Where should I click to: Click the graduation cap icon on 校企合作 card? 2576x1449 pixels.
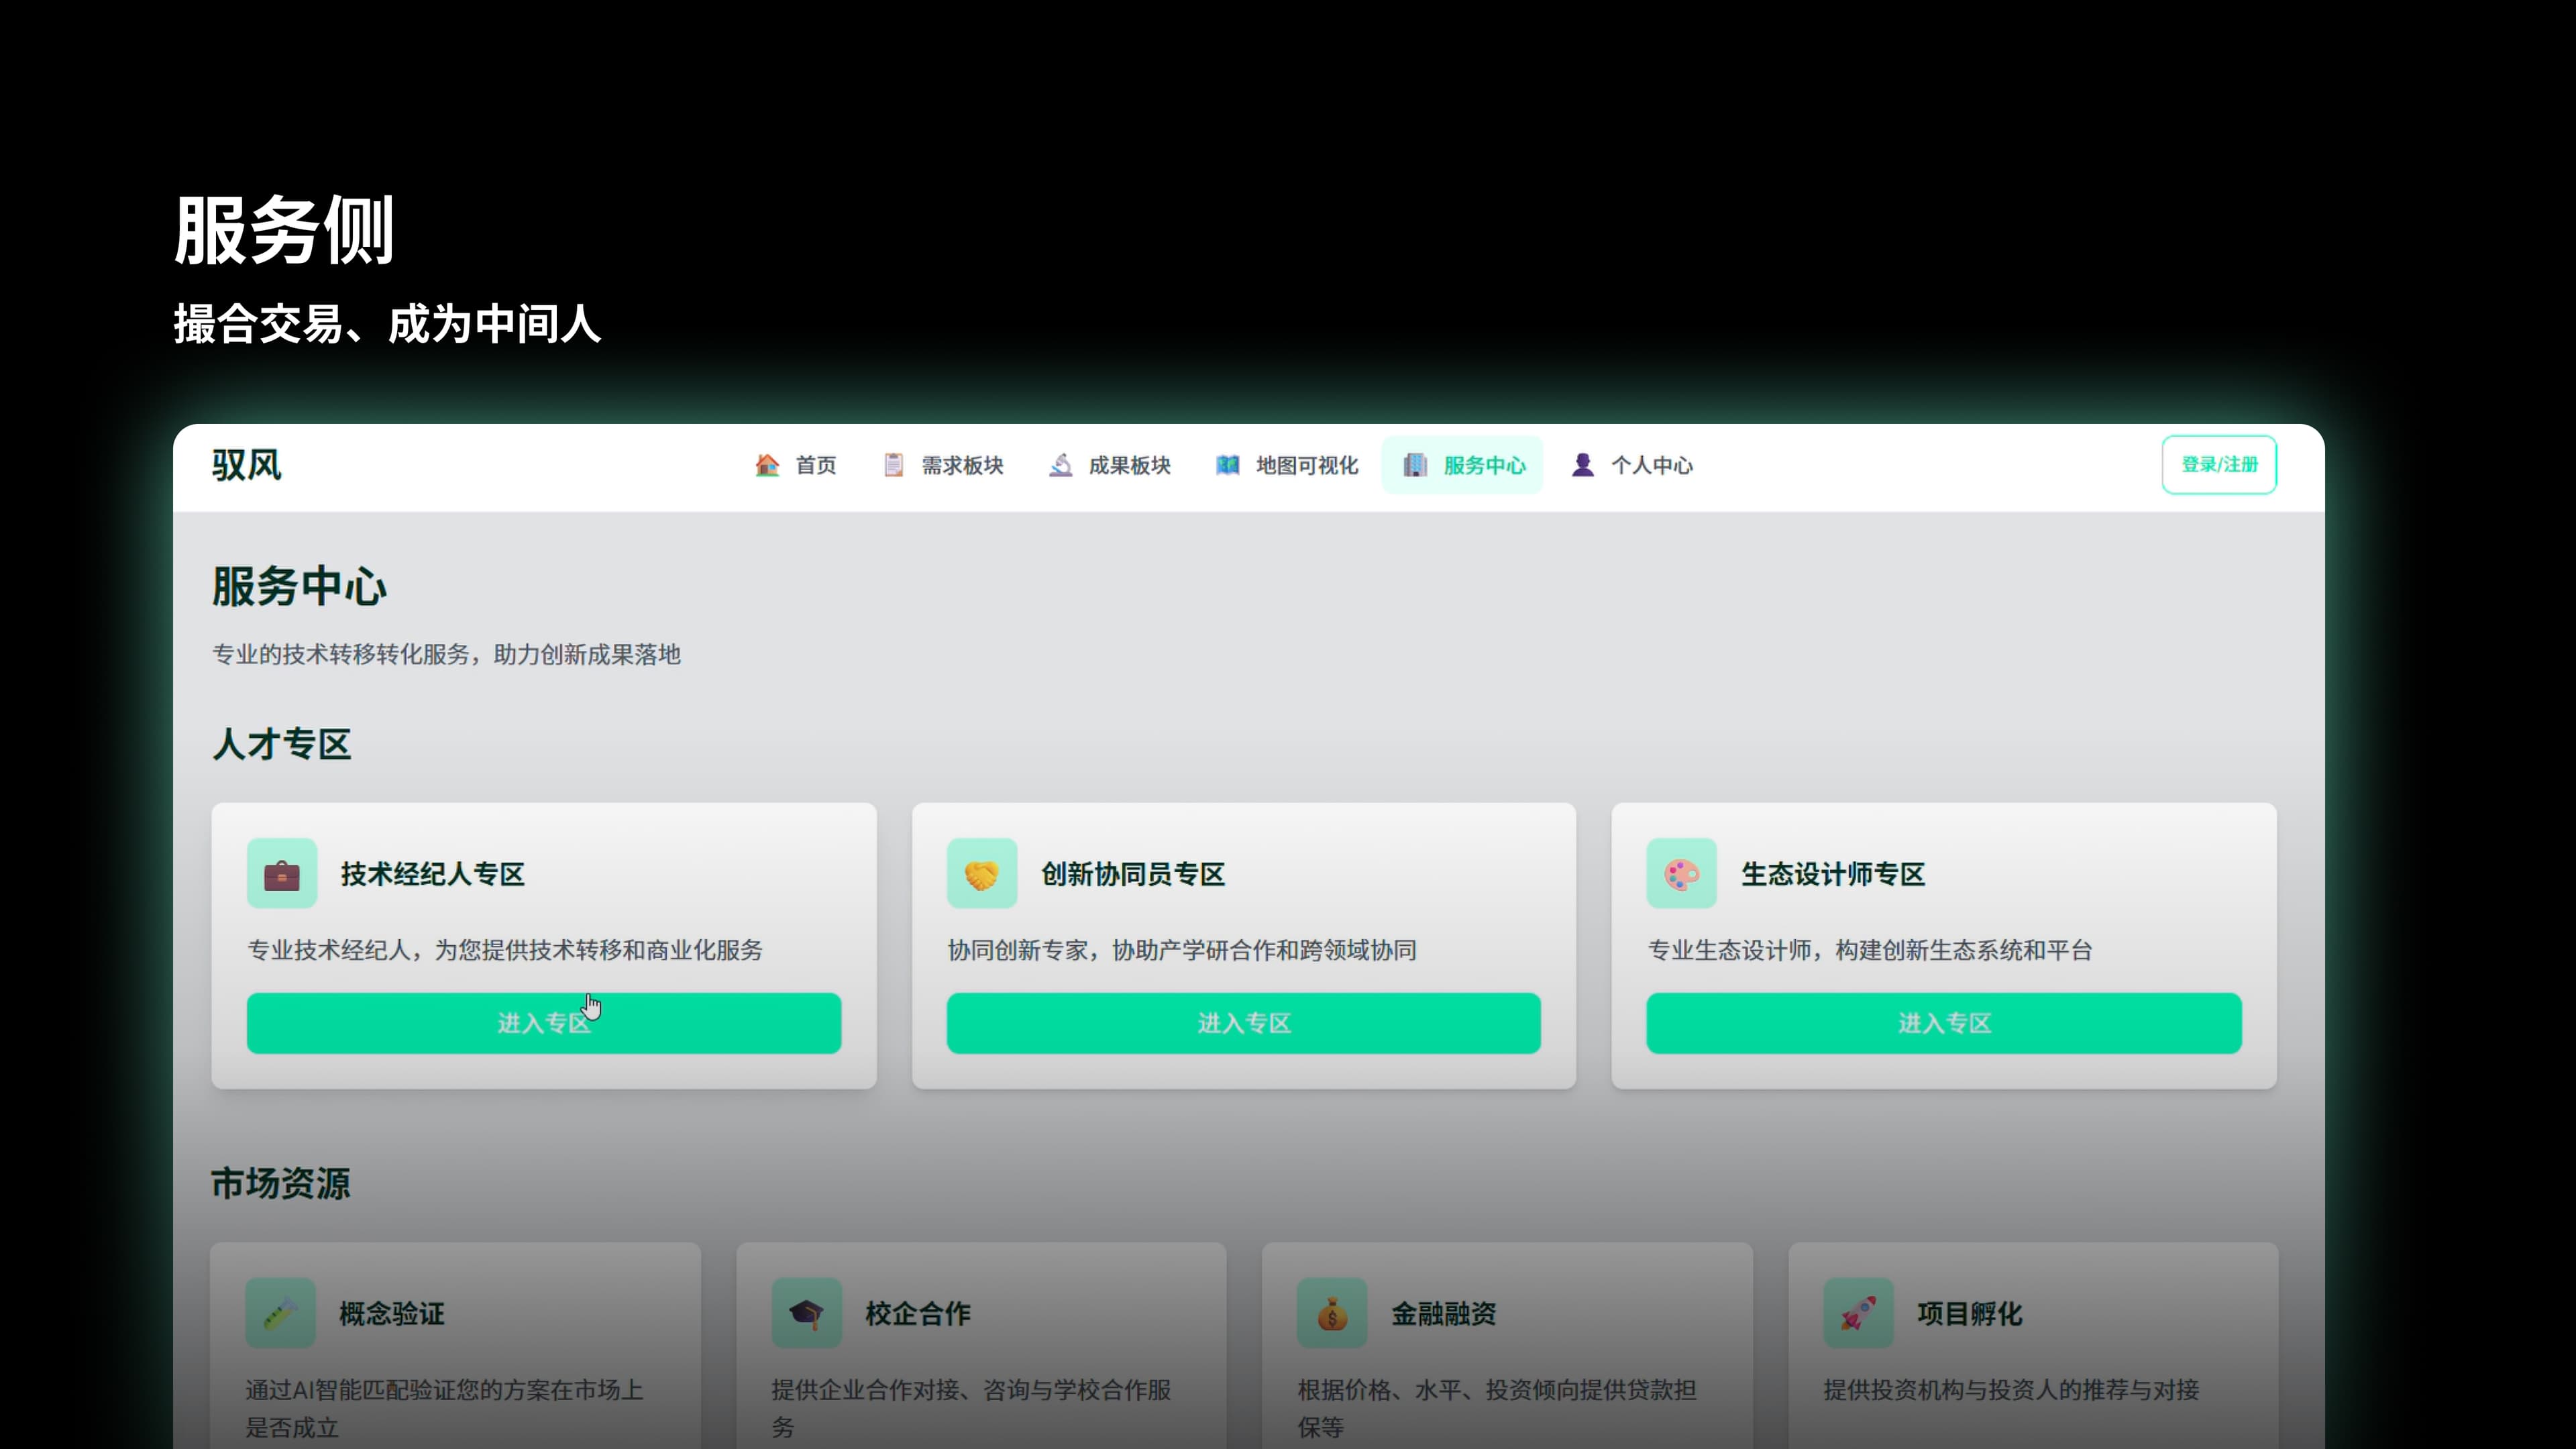(x=806, y=1313)
